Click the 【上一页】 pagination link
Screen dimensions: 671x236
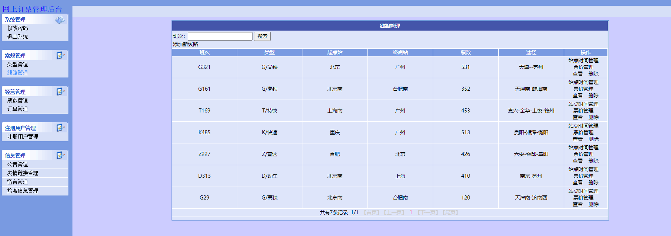pos(394,212)
